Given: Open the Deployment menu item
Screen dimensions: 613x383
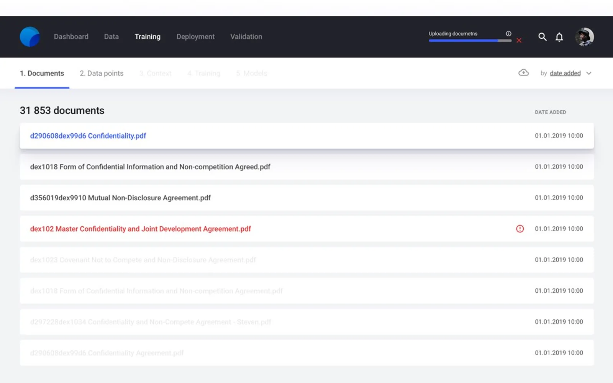Looking at the screenshot, I should click(195, 37).
